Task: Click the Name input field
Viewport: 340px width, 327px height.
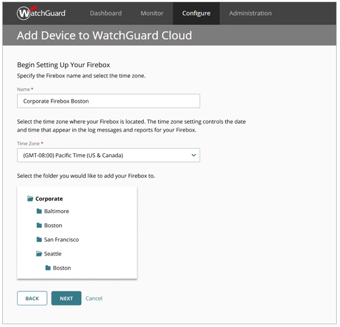Action: click(x=108, y=101)
